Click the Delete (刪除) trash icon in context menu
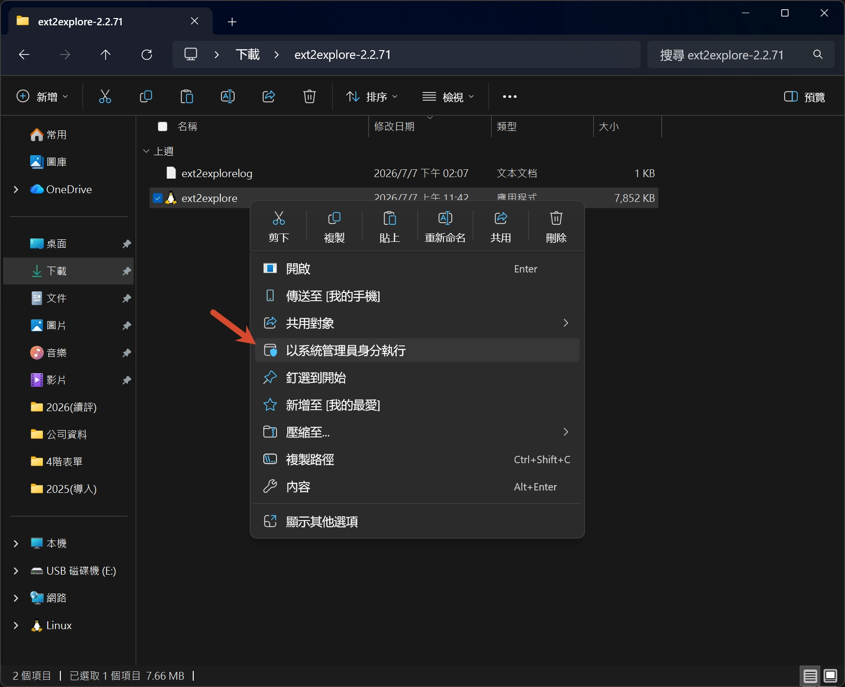 (556, 218)
